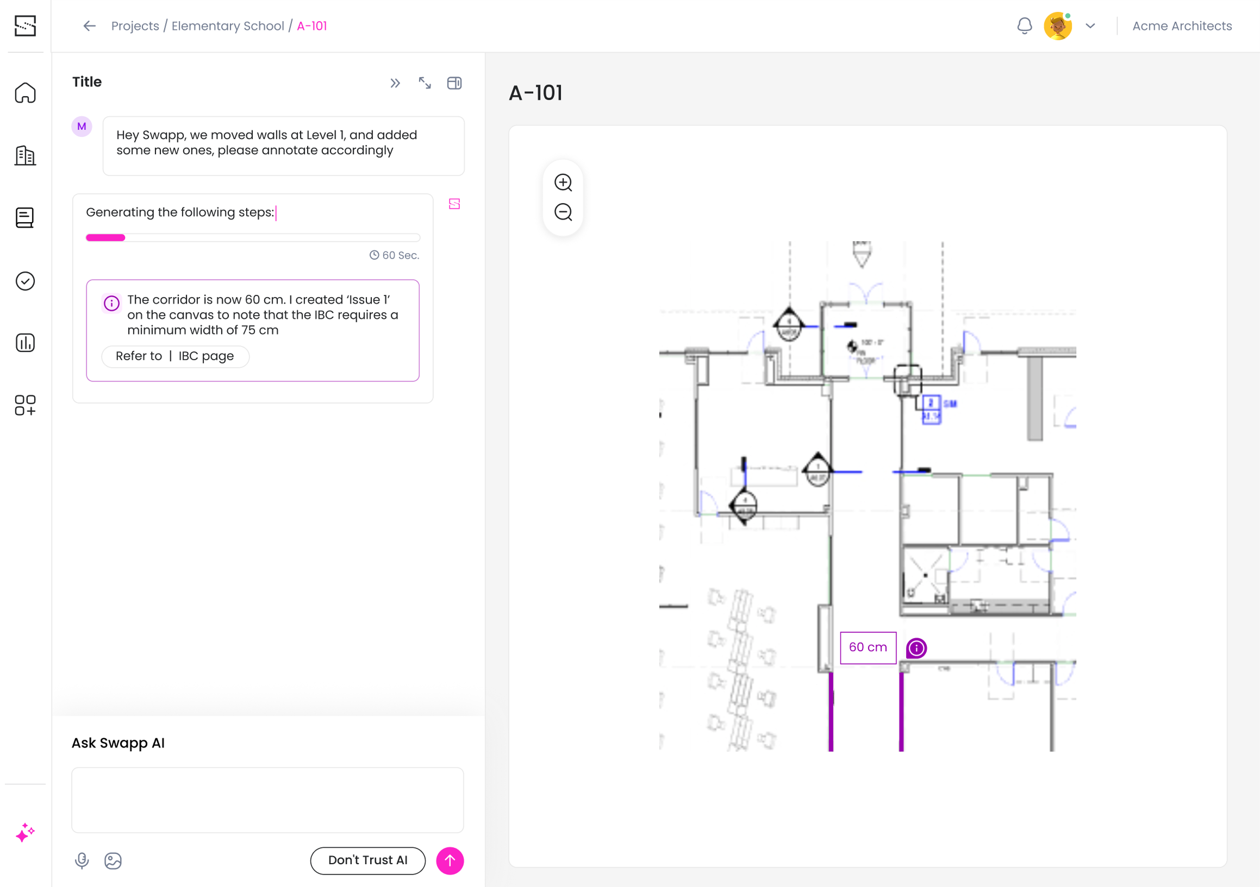Click the M user avatar in chat
Viewport: 1260px width, 887px height.
tap(82, 127)
